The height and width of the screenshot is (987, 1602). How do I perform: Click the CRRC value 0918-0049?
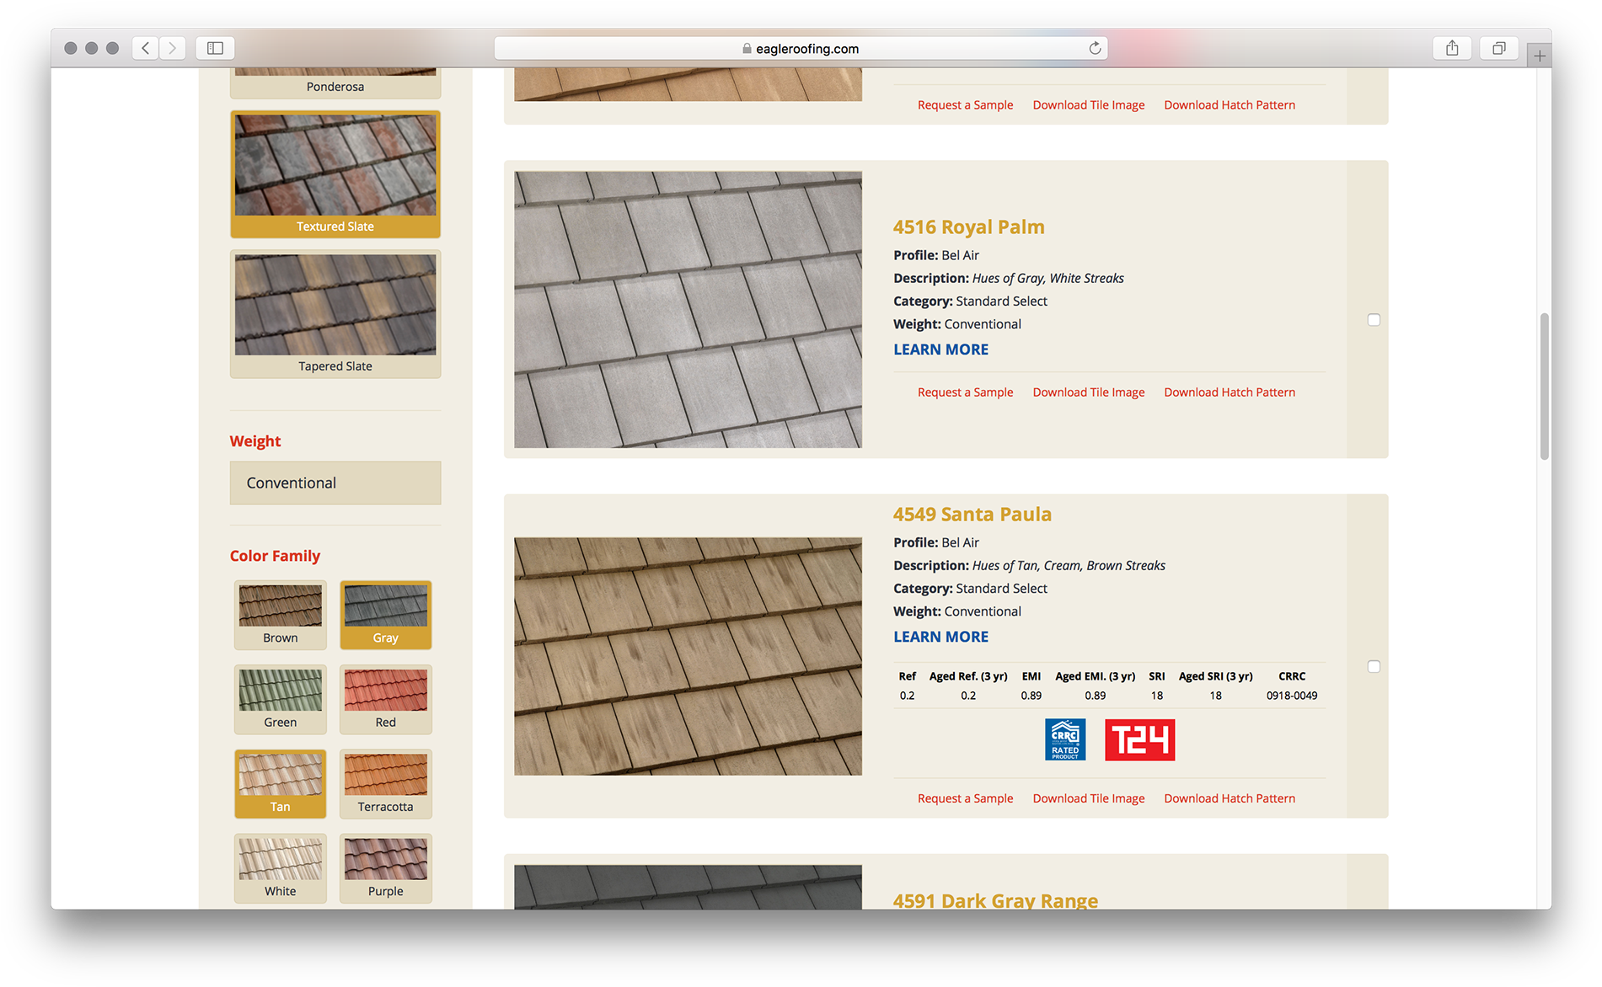[x=1291, y=696]
